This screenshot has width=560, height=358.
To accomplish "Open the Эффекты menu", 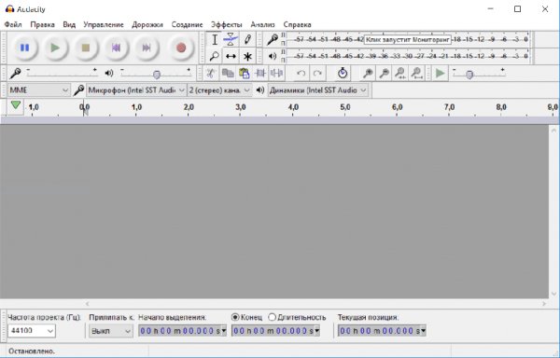I will [227, 24].
